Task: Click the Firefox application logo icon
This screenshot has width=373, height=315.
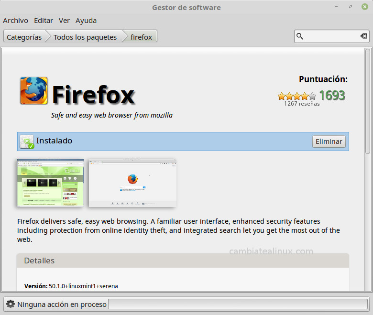Action: [x=34, y=90]
